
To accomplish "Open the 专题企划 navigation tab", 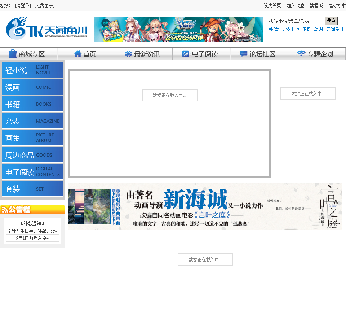I will 317,54.
